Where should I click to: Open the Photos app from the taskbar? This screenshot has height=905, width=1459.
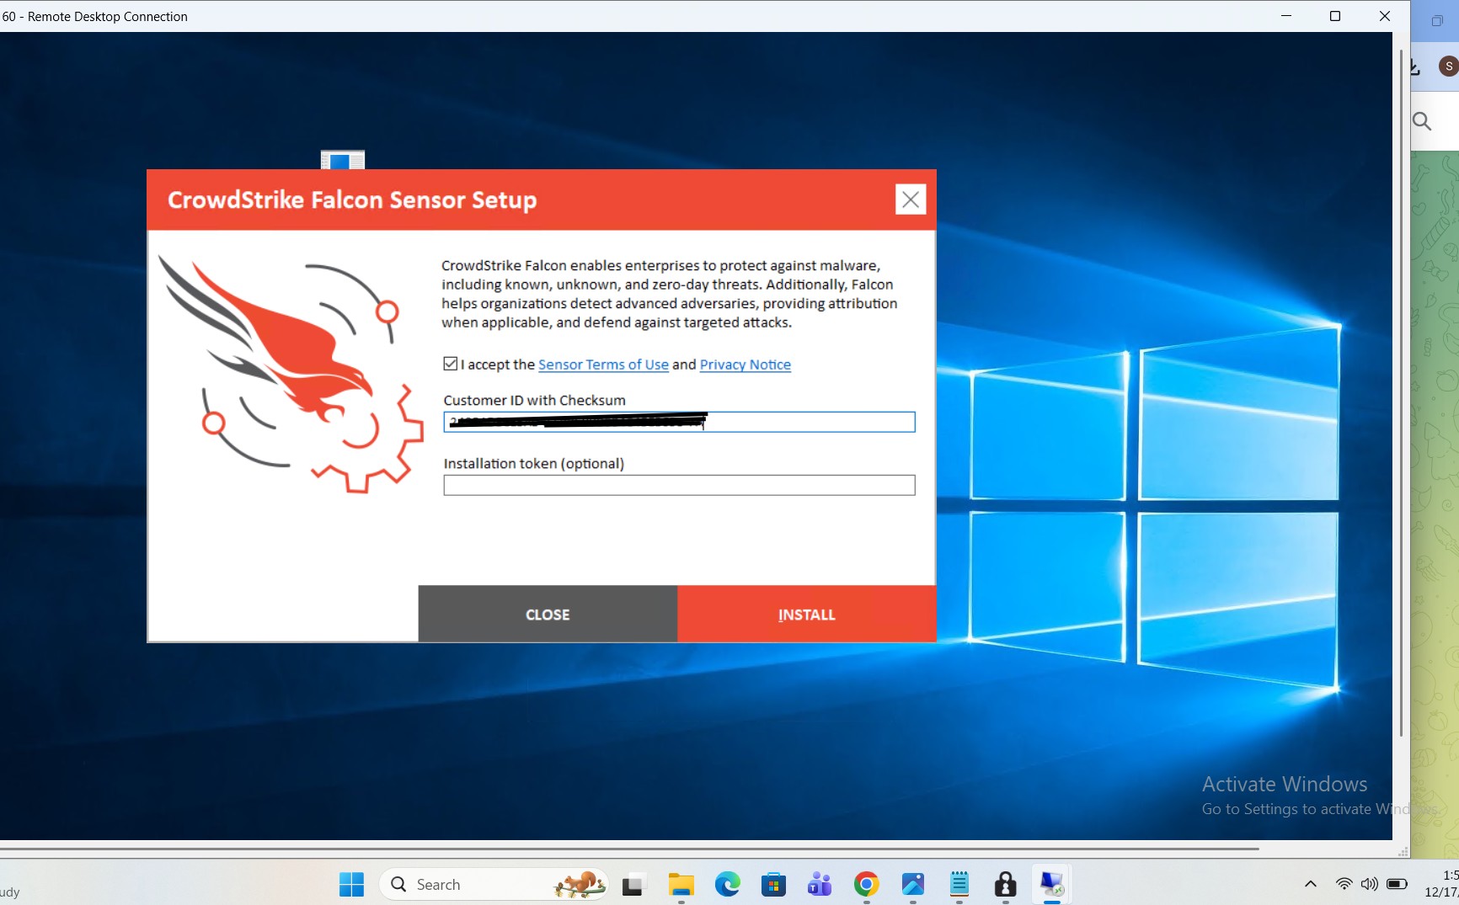[913, 885]
